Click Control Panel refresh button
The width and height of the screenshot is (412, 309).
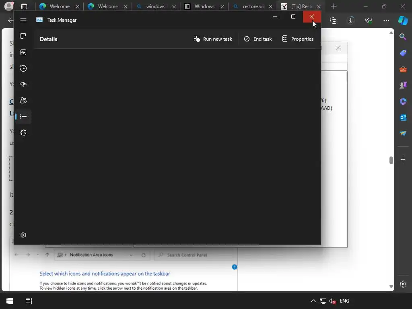144,255
